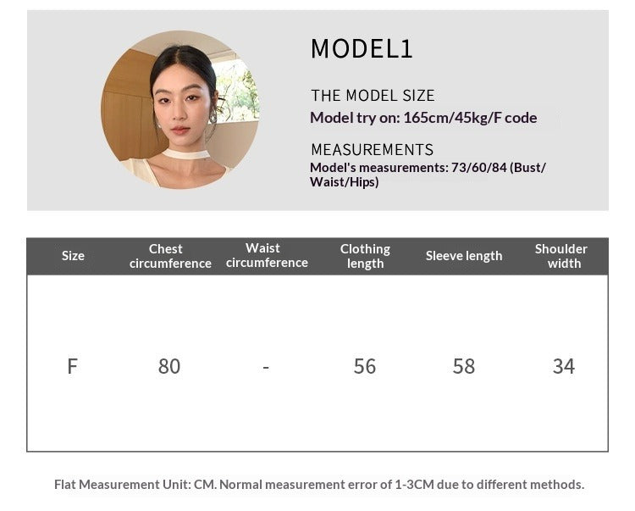635x511 pixels.
Task: Select the Chest circumference column header
Action: point(169,256)
